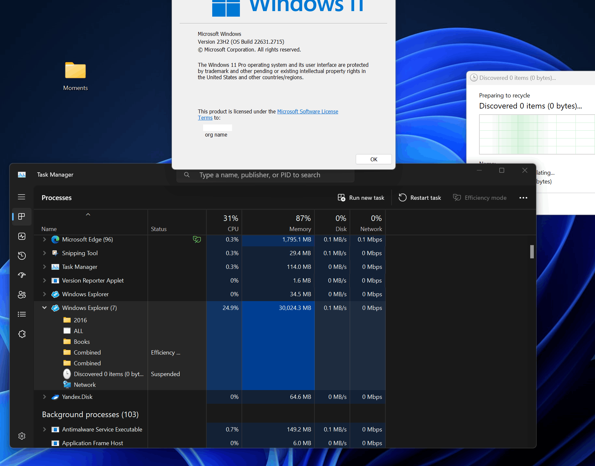Click the Version Reporter Applet icon

pyautogui.click(x=55, y=281)
